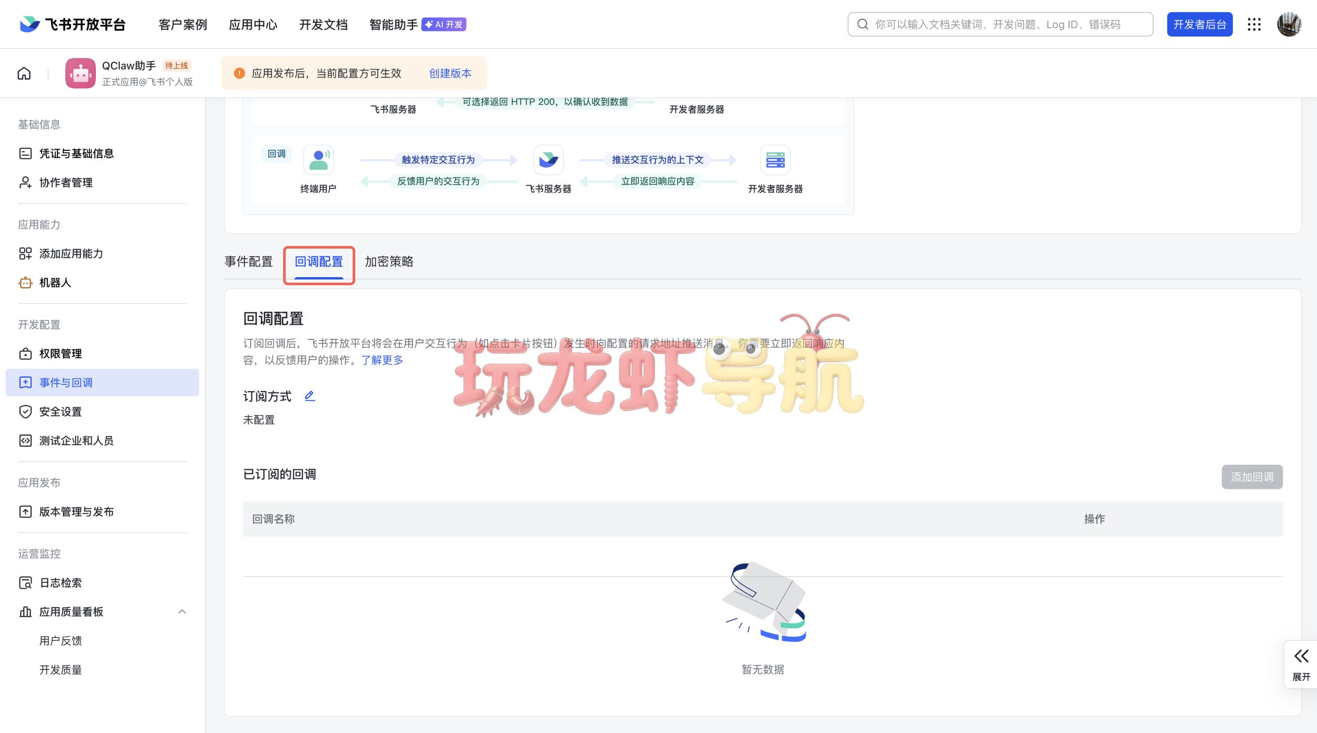The width and height of the screenshot is (1317, 733).
Task: Click the 开发者后台 button
Action: coord(1199,24)
